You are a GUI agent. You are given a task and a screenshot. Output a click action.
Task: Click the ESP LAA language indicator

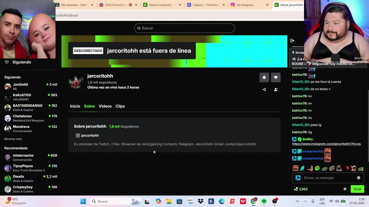click(322, 201)
